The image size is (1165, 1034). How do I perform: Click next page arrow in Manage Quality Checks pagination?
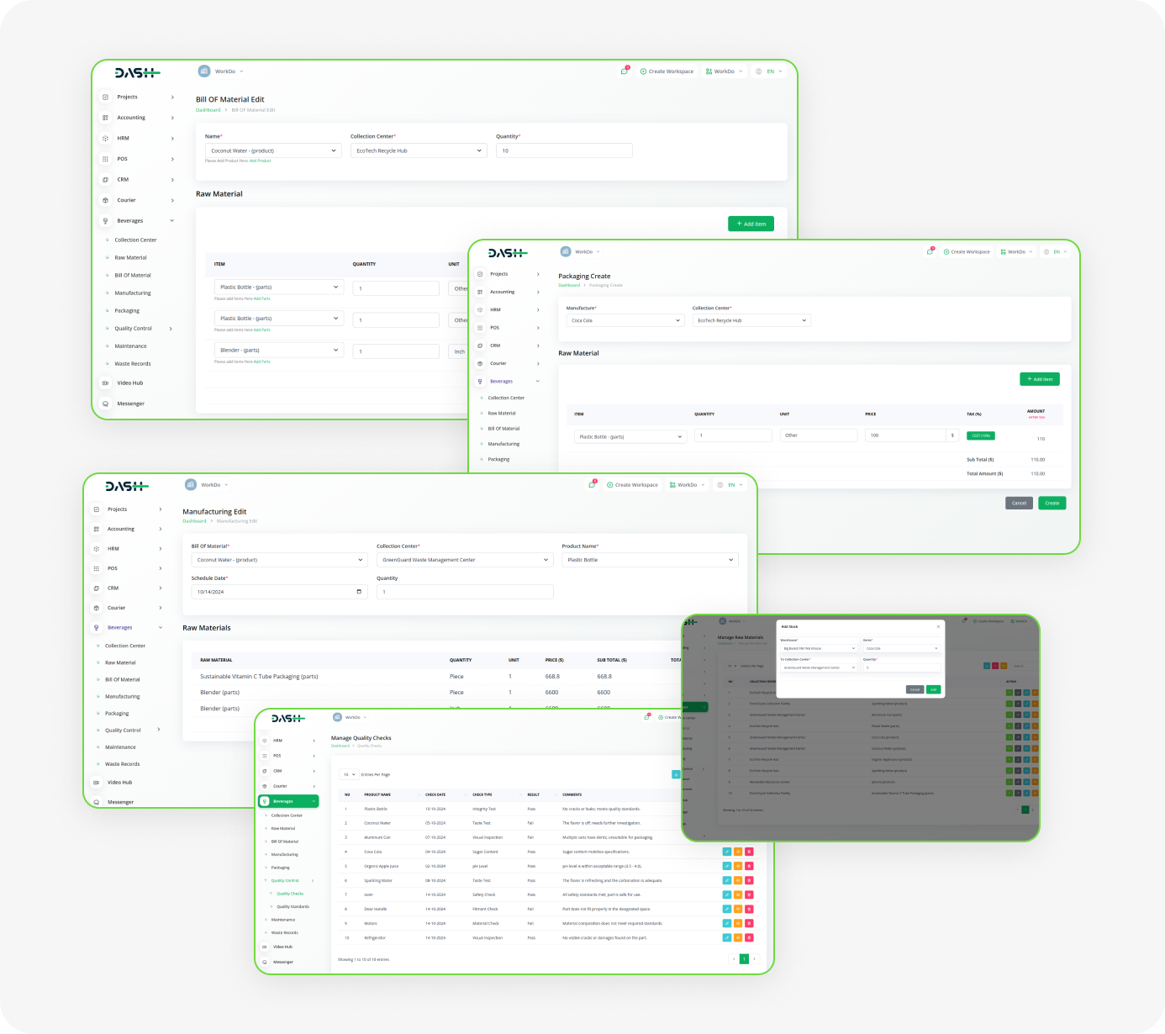click(x=754, y=958)
